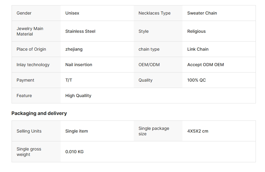Select the Unisex value cell
Viewport: 265px width, 172px height.
click(72, 13)
